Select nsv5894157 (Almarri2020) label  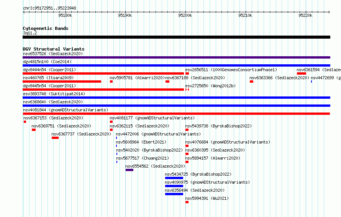[213, 158]
